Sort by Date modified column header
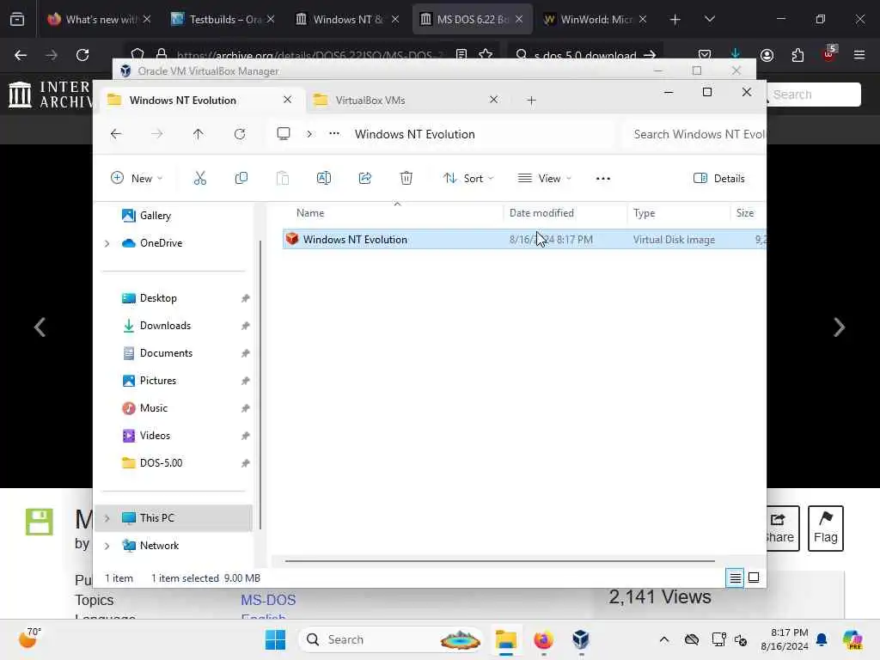880x660 pixels. click(x=541, y=213)
